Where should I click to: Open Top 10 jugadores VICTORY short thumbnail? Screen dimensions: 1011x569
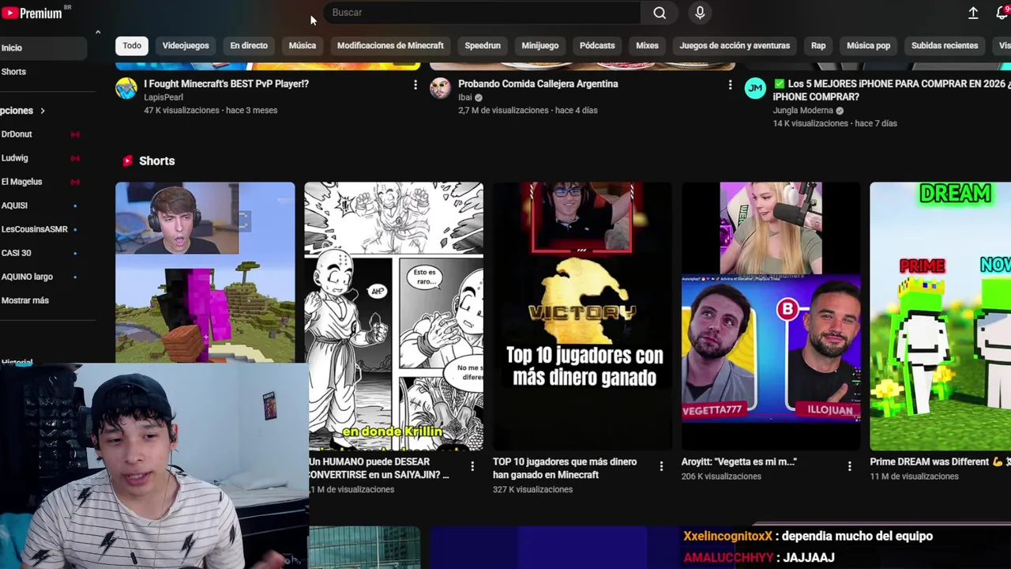point(582,316)
